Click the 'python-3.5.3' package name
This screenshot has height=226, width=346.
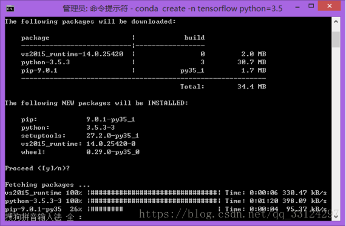pyautogui.click(x=46, y=62)
